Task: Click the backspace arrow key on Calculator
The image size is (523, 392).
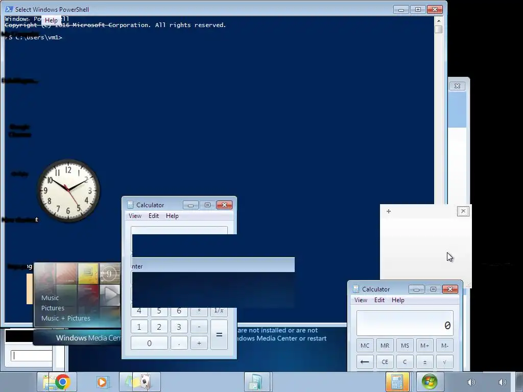Action: click(365, 362)
